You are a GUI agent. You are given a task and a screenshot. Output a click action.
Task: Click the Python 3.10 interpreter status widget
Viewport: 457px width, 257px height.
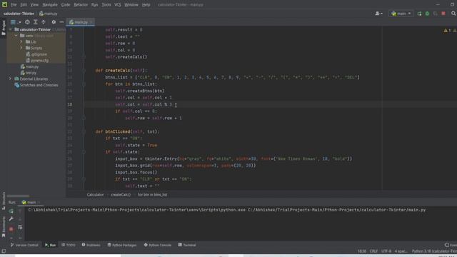pyautogui.click(x=434, y=251)
